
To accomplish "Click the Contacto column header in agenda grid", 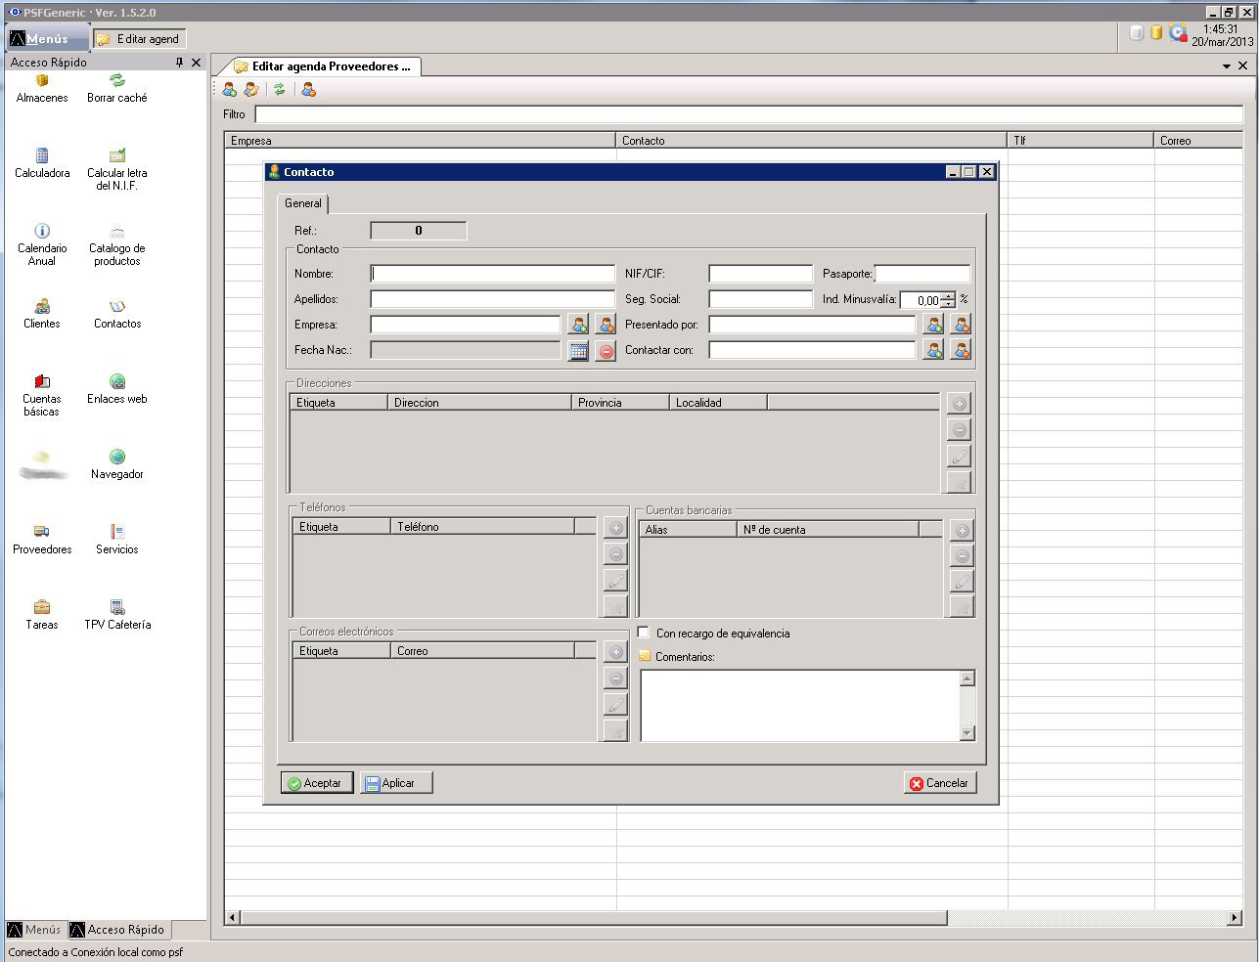I will pyautogui.click(x=811, y=141).
